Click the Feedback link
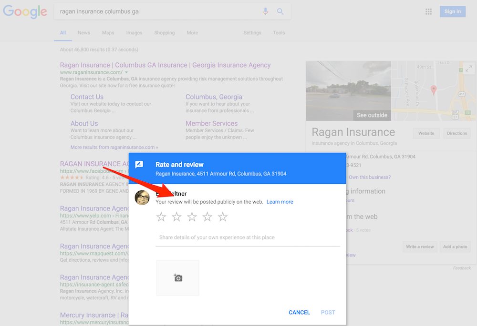 coord(462,268)
